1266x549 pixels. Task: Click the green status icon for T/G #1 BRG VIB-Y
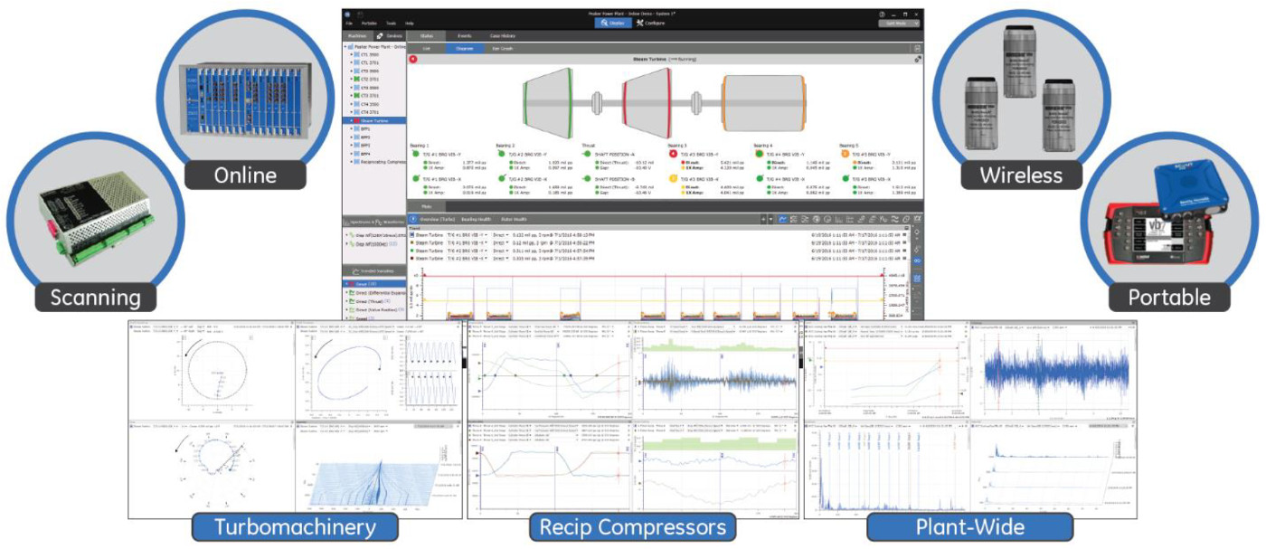tap(415, 153)
